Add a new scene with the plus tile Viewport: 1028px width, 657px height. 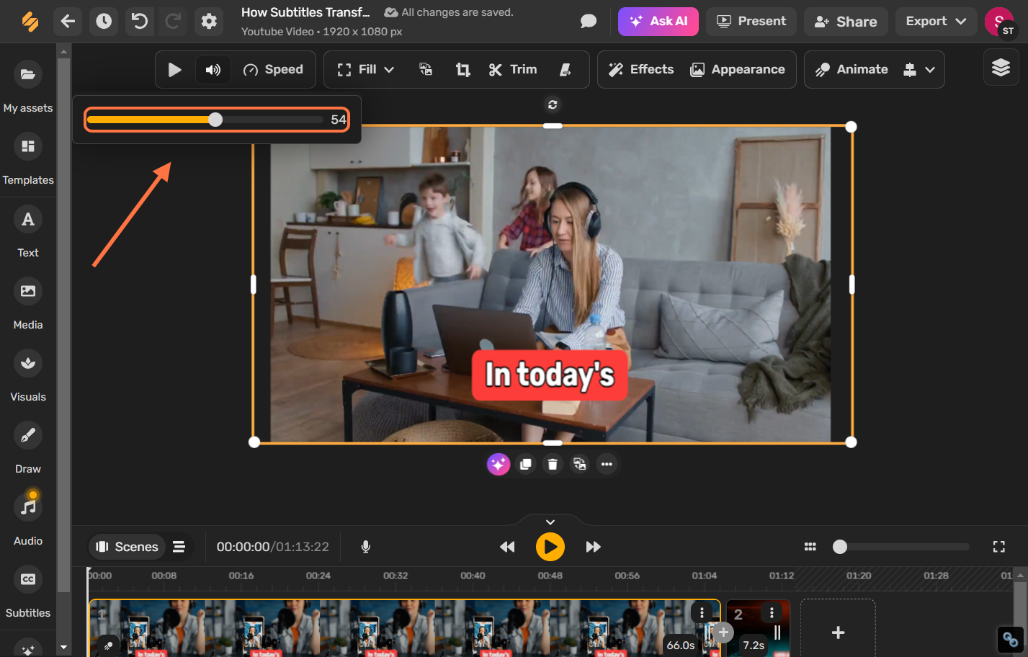pos(837,634)
